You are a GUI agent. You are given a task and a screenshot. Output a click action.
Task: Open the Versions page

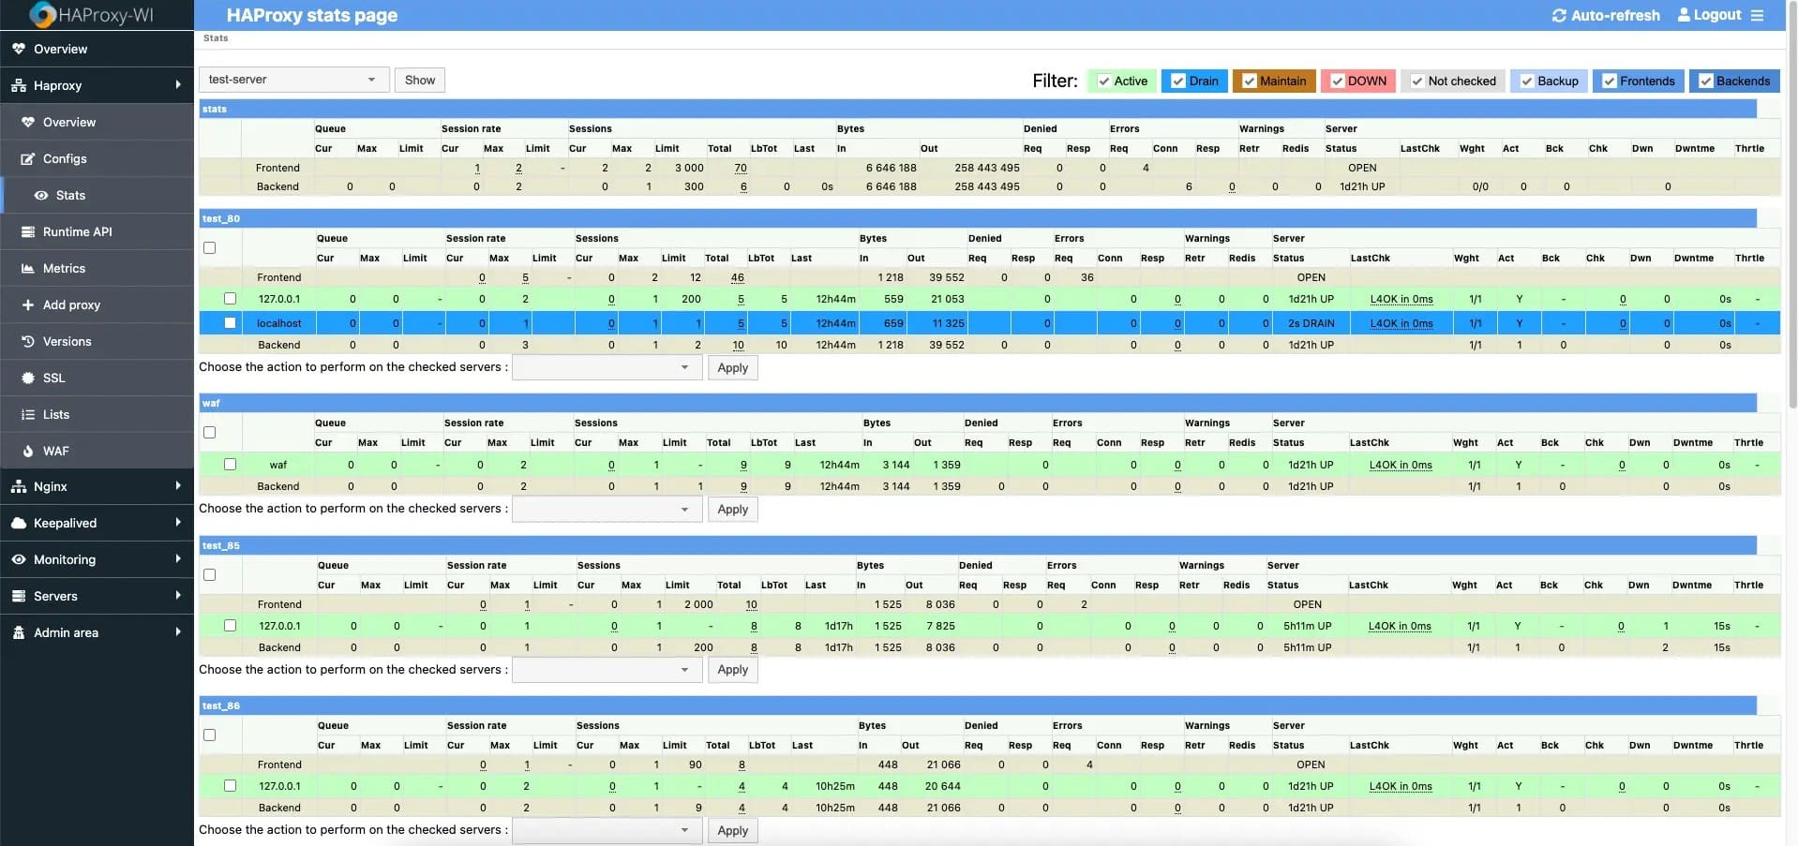(67, 341)
